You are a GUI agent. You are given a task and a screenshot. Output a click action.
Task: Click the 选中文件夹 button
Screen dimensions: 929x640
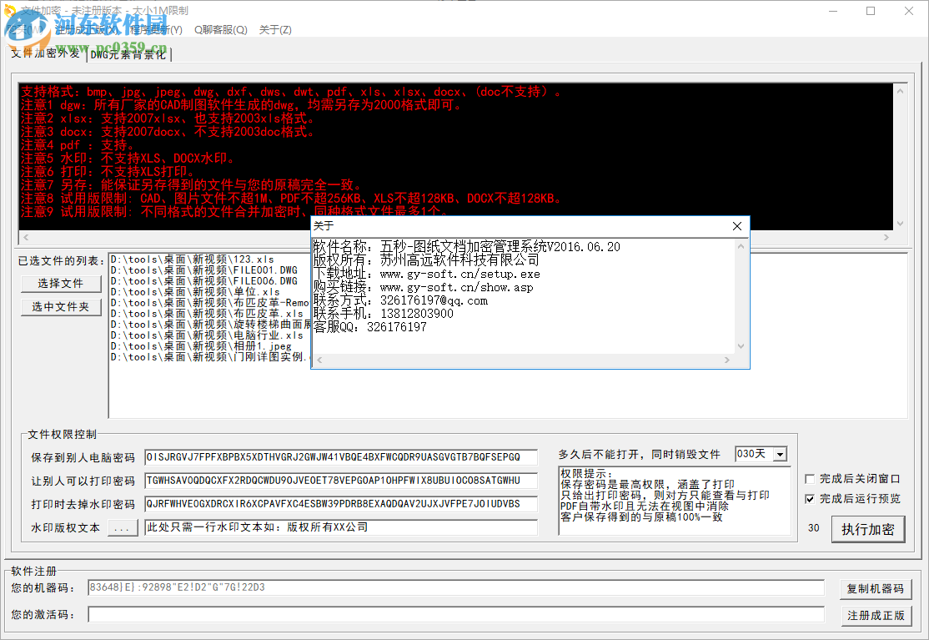[x=60, y=307]
